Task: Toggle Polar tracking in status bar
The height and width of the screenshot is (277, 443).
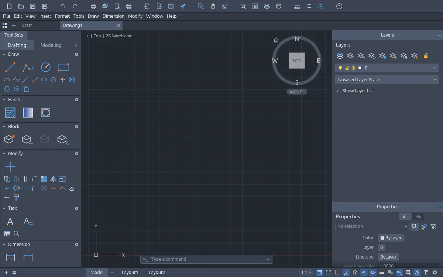Action: [x=346, y=273]
